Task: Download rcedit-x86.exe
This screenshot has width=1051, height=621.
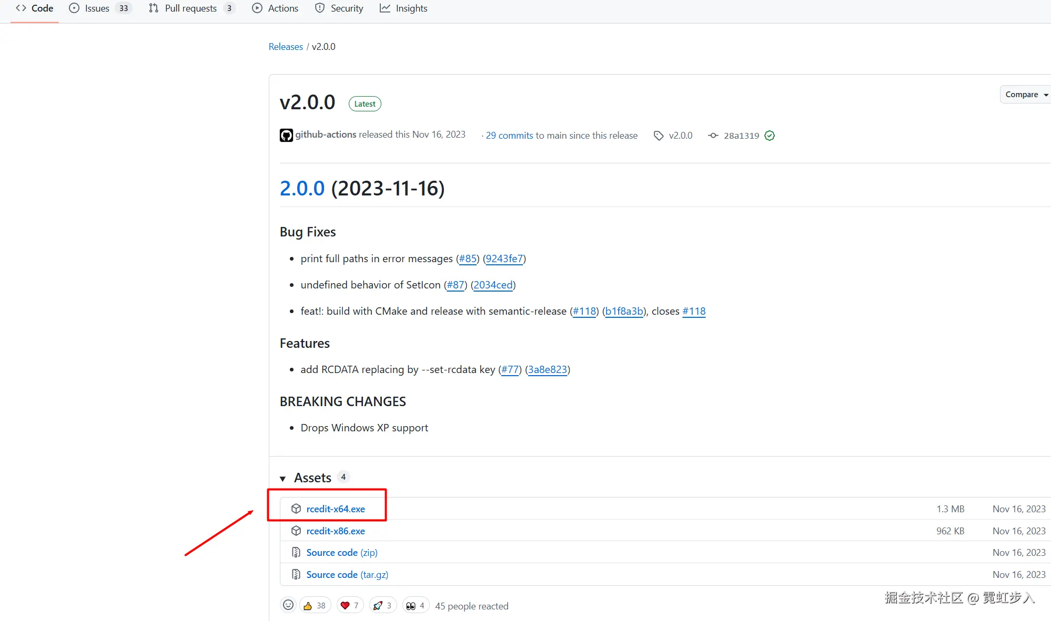Action: tap(336, 531)
